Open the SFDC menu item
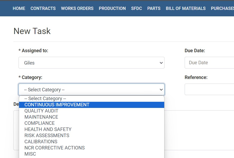 click(x=136, y=8)
